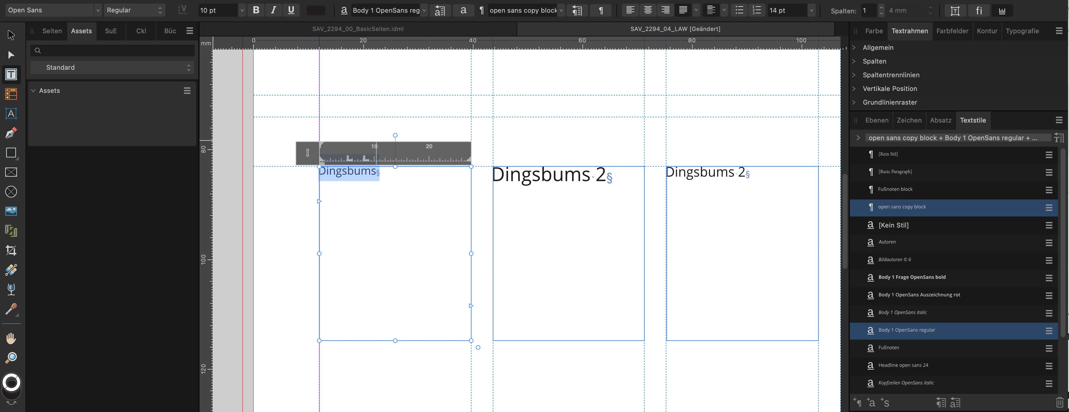The height and width of the screenshot is (412, 1069).
Task: Align text left
Action: tap(630, 10)
